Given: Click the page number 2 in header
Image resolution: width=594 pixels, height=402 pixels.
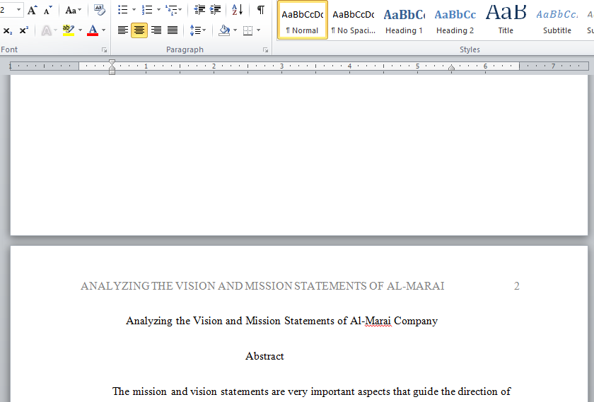Looking at the screenshot, I should click(x=516, y=286).
